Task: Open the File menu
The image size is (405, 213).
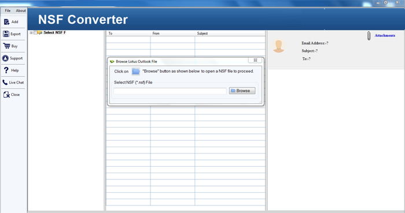Action: tap(8, 10)
